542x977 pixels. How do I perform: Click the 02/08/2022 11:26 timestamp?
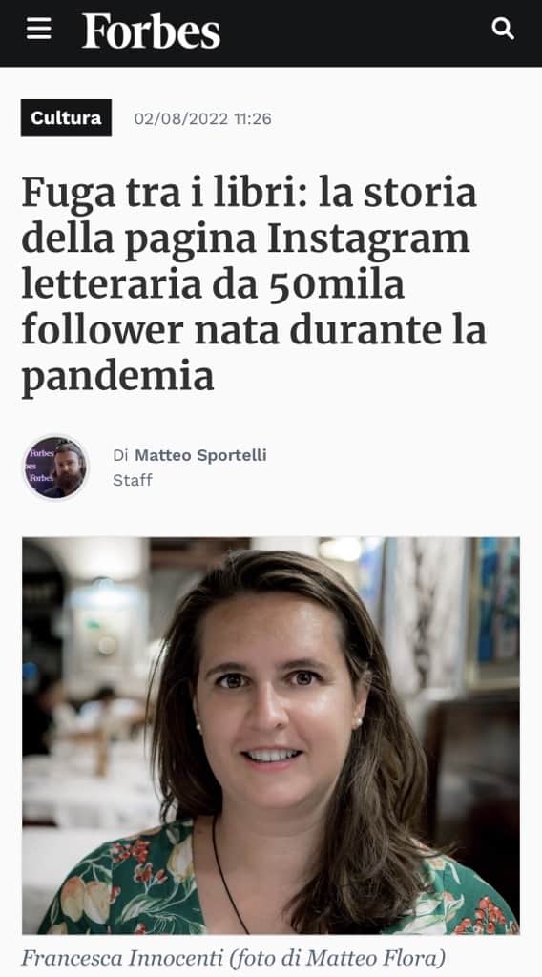coord(202,118)
